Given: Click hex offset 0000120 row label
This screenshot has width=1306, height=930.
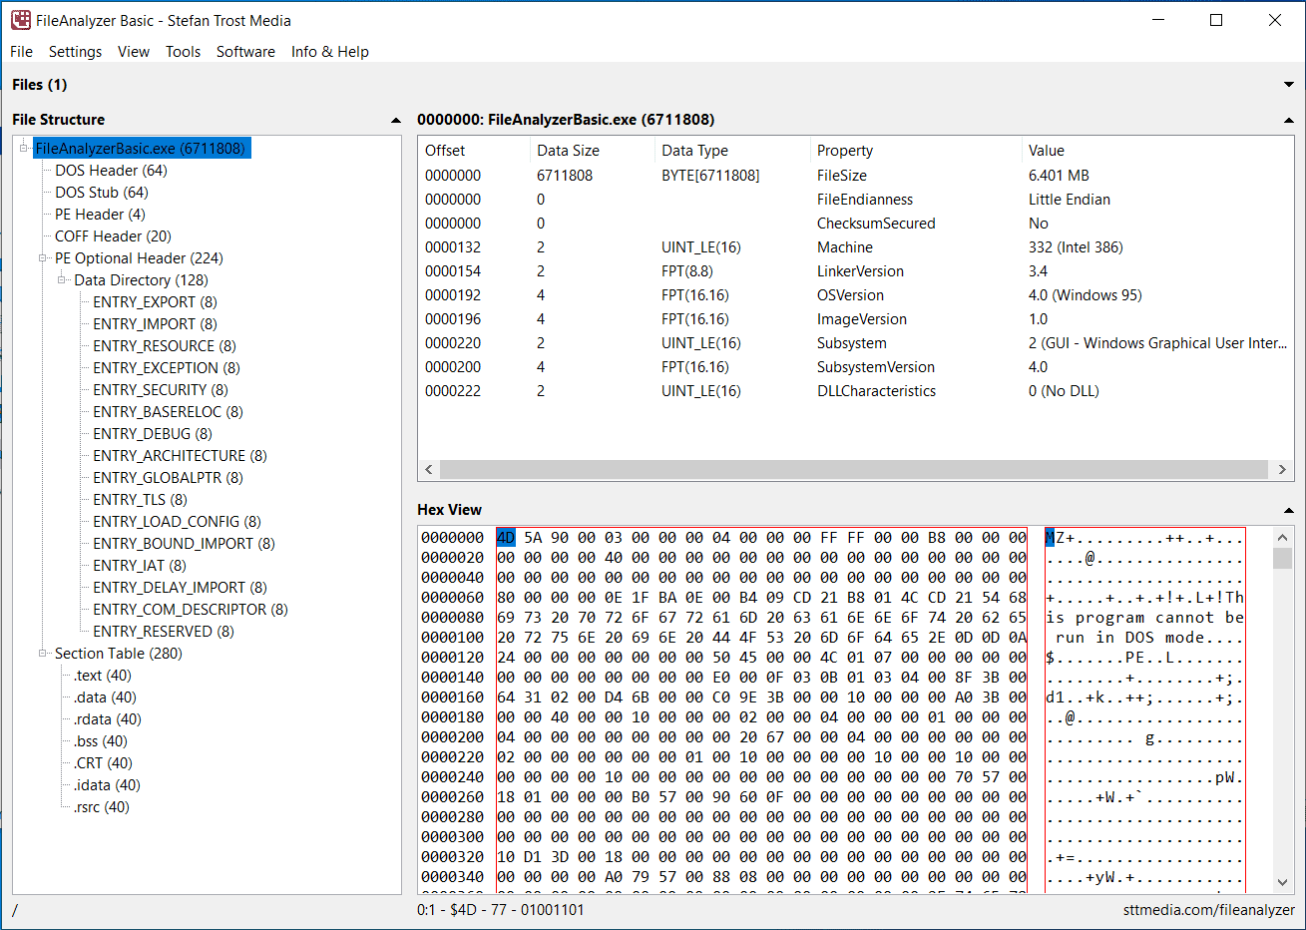Looking at the screenshot, I should (453, 658).
